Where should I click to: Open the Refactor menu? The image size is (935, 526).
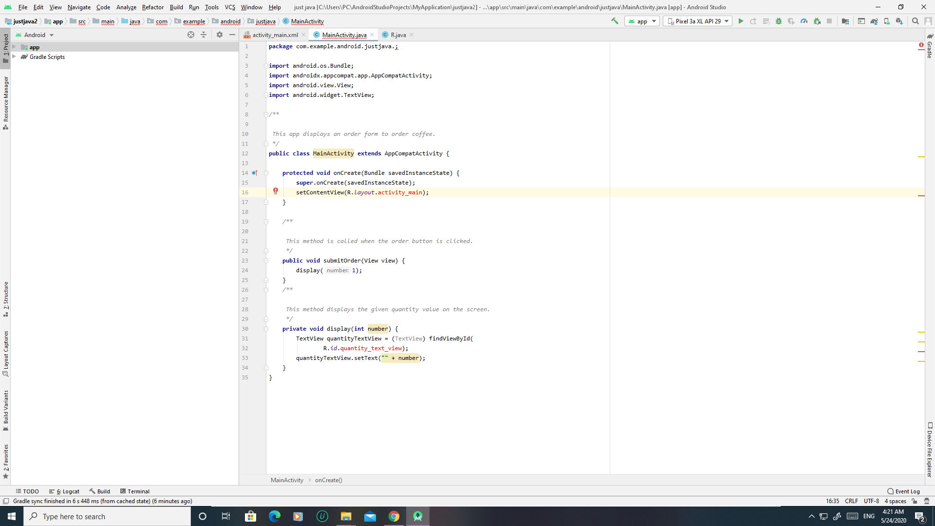(x=152, y=7)
